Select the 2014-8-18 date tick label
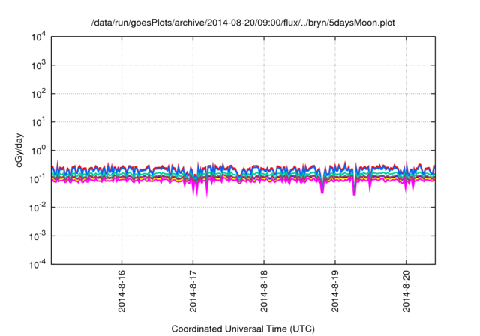480x336 pixels. [264, 290]
